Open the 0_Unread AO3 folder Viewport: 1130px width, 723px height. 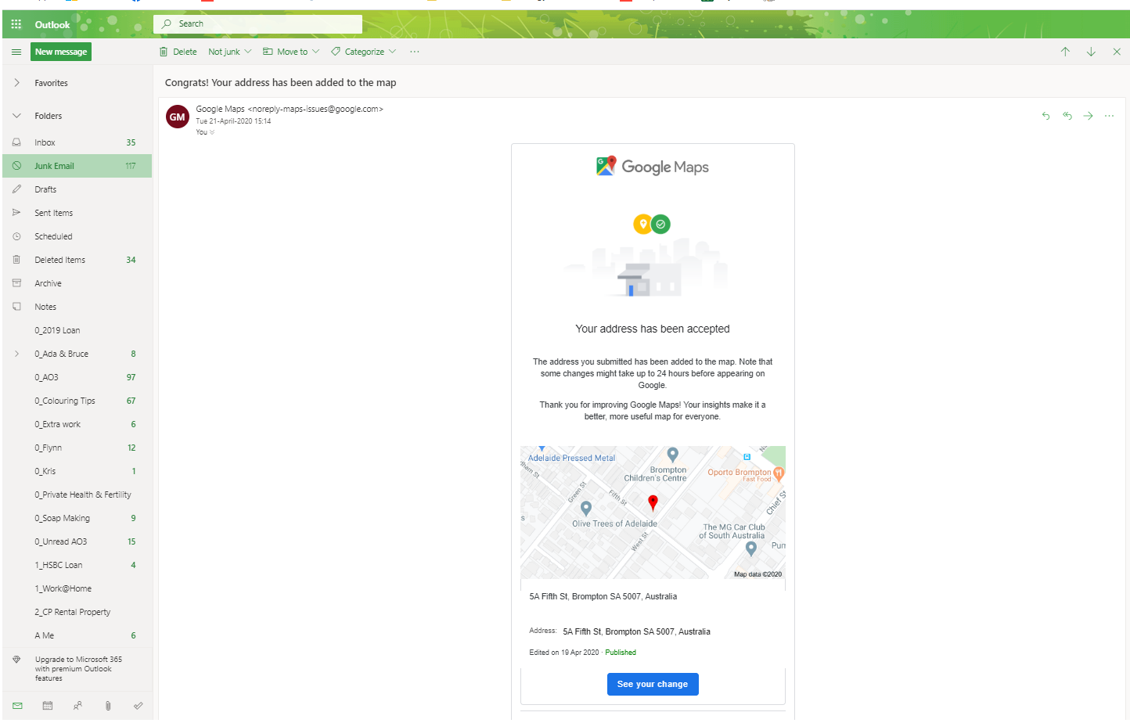pyautogui.click(x=77, y=541)
